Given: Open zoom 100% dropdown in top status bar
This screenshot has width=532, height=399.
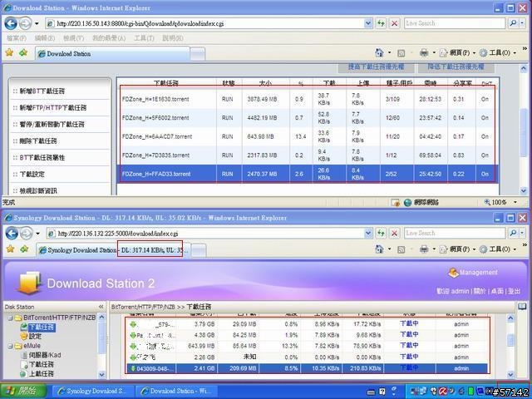Looking at the screenshot, I should click(x=515, y=203).
